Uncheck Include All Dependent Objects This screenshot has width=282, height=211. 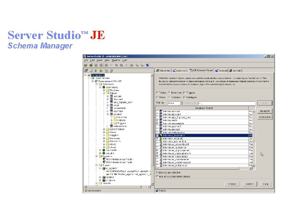point(157,177)
